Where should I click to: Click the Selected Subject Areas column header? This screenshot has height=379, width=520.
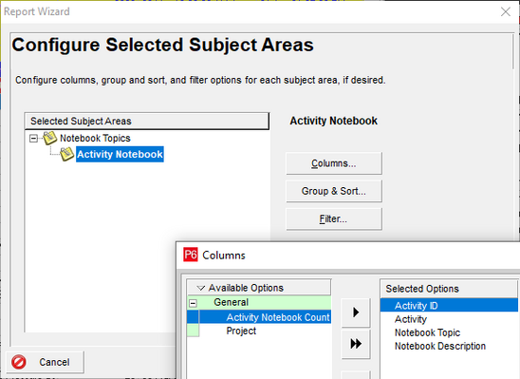pos(146,122)
